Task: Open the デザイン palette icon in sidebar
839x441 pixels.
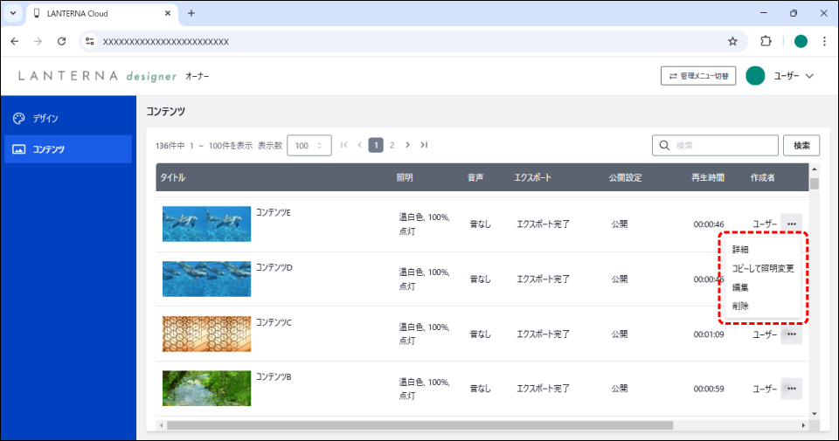Action: tap(19, 118)
